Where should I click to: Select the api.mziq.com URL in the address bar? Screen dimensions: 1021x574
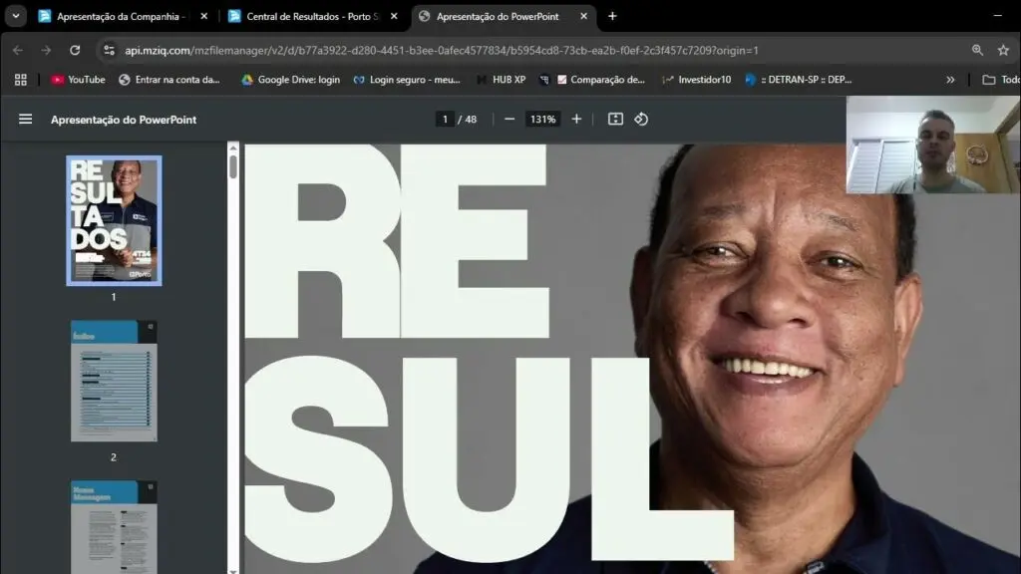[442, 50]
